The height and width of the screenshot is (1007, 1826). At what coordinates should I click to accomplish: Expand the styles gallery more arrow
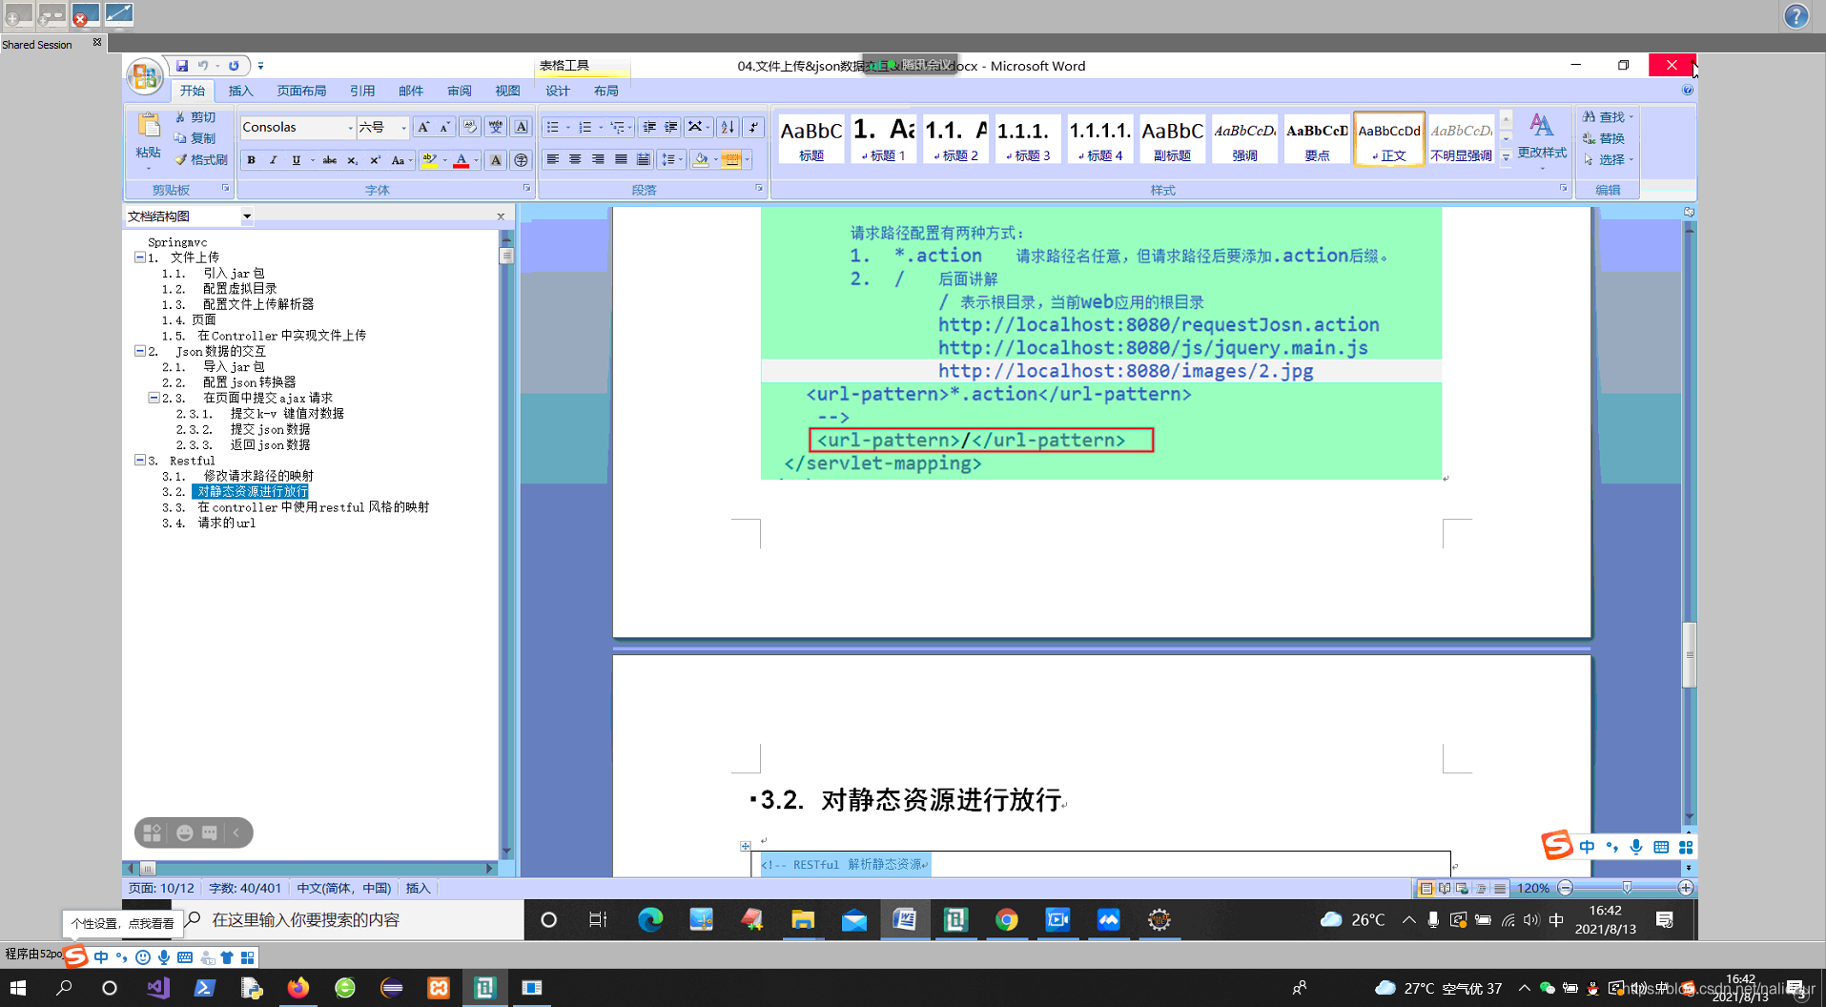[x=1506, y=159]
